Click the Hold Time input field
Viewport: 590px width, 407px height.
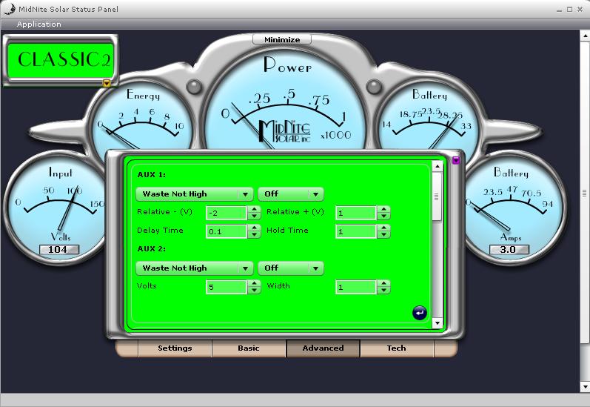356,231
